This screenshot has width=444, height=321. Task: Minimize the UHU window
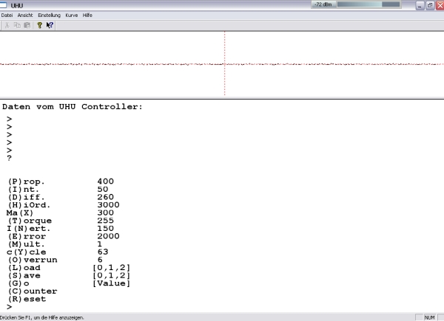point(420,5)
